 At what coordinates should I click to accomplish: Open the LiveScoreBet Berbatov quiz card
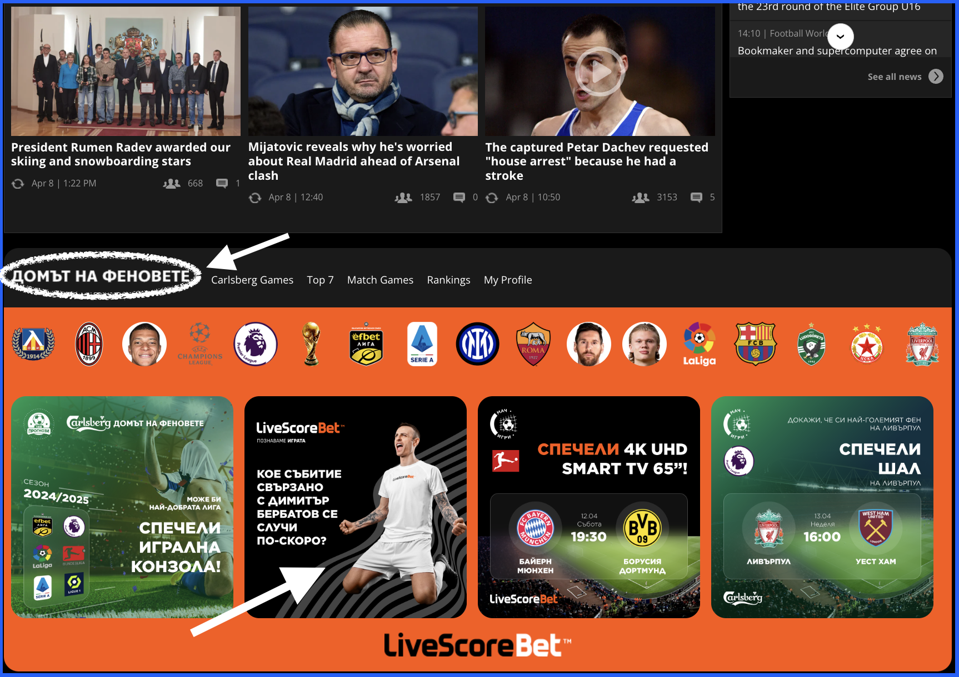(x=356, y=507)
